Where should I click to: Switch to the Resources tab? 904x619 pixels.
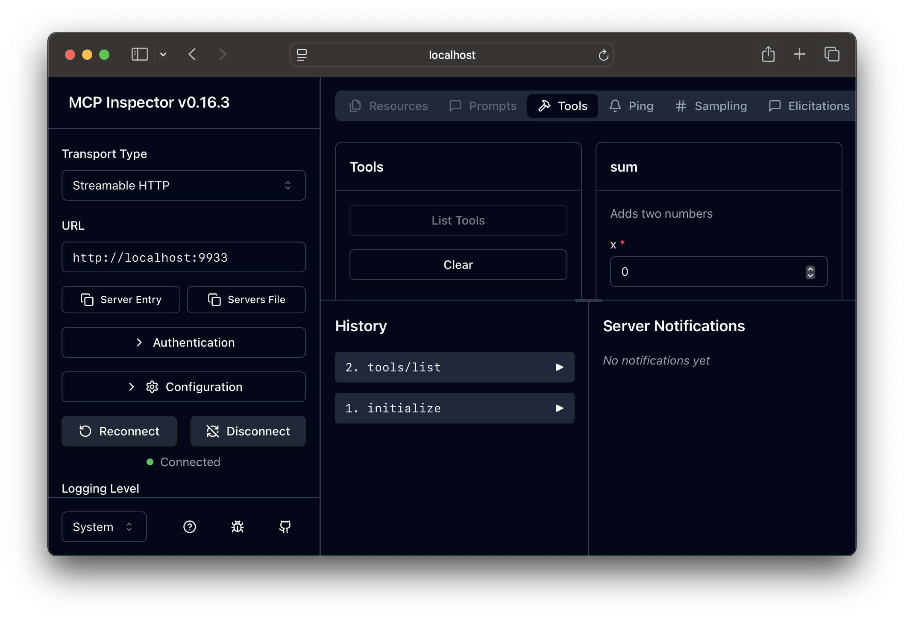pos(389,106)
